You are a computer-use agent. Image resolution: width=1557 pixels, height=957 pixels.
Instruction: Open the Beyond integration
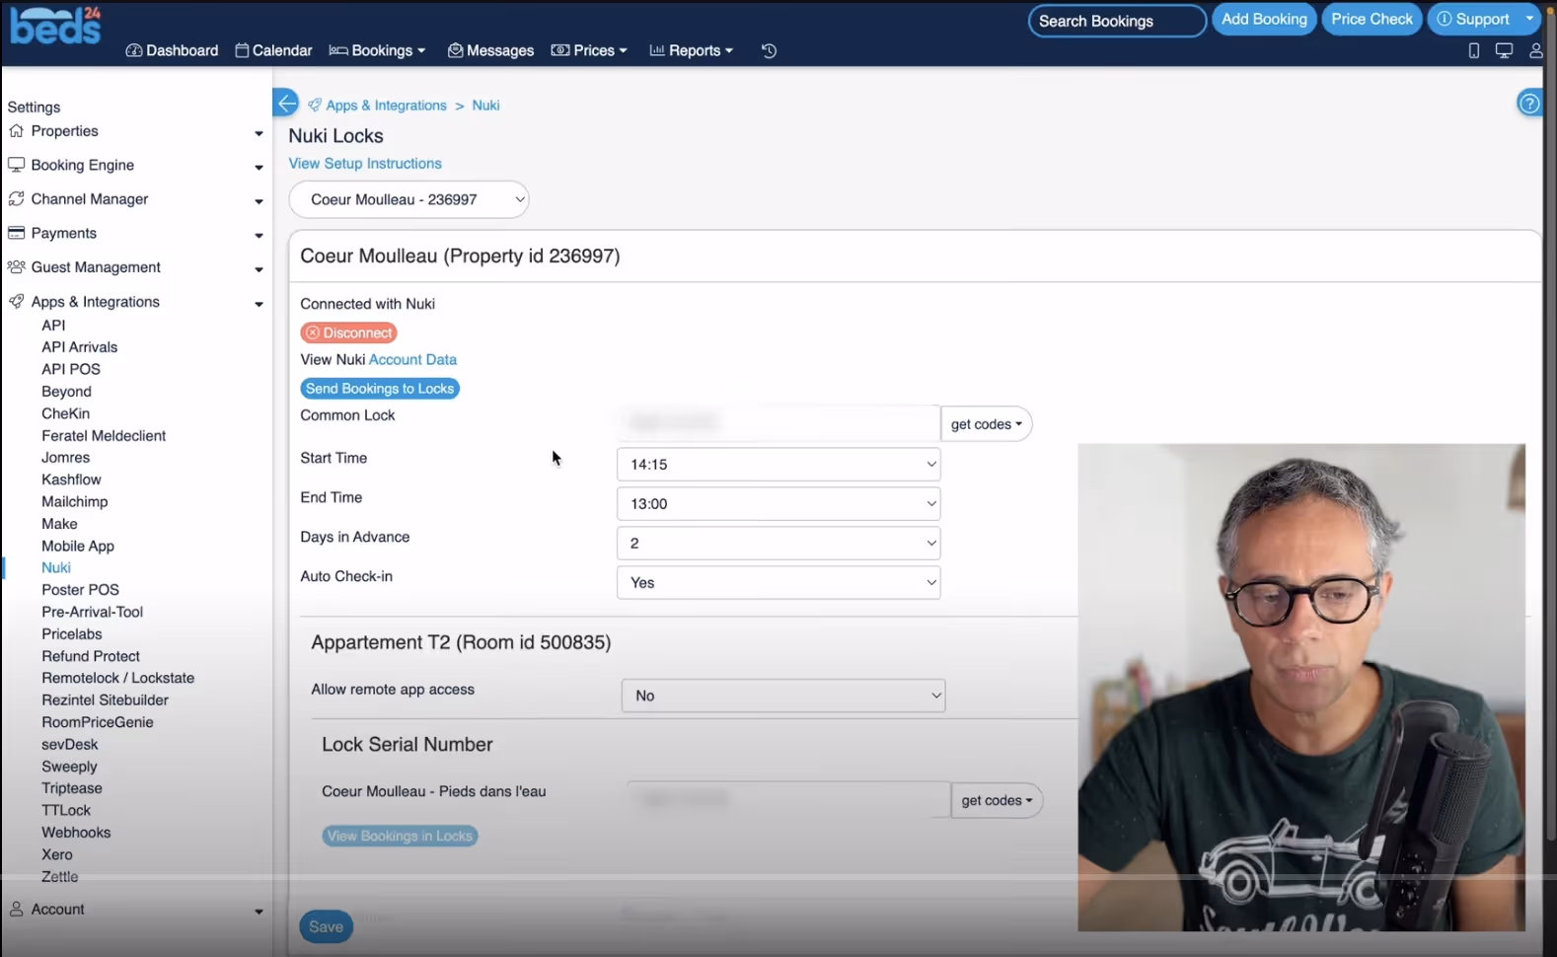[x=66, y=392]
